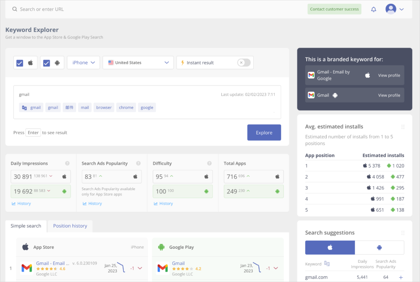Show Search Ads Popularity help tooltip

138,163
